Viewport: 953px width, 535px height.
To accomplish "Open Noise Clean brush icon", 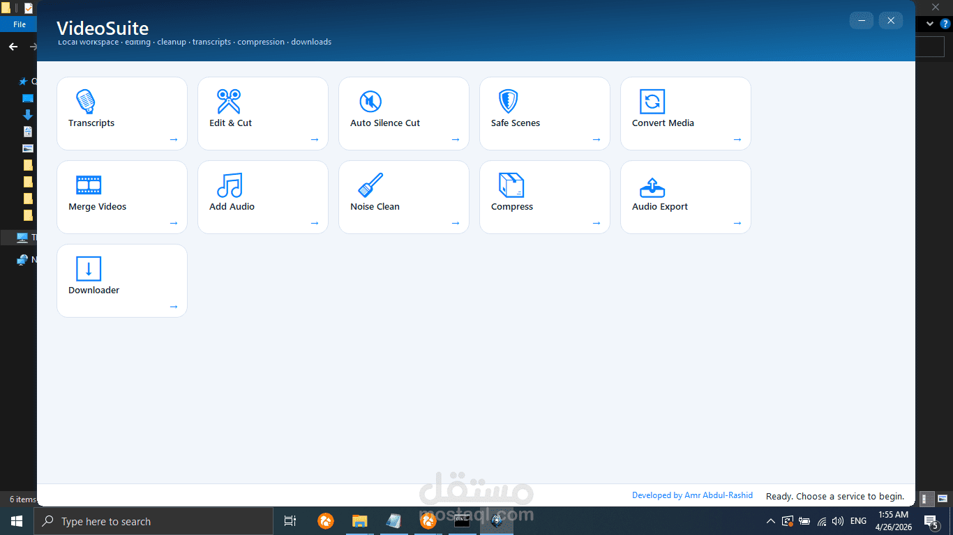I will point(370,185).
